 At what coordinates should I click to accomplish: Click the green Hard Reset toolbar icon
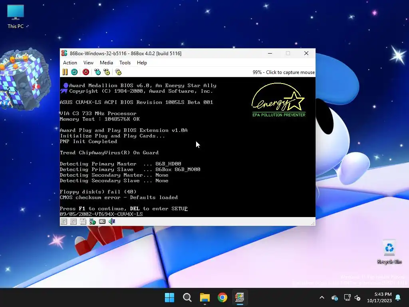[74, 72]
